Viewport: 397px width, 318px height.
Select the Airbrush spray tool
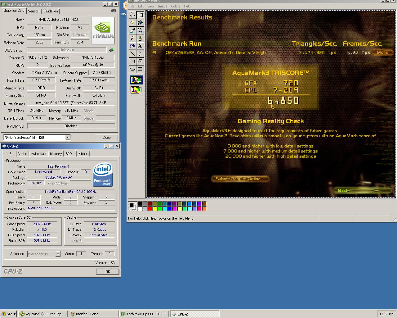(132, 46)
